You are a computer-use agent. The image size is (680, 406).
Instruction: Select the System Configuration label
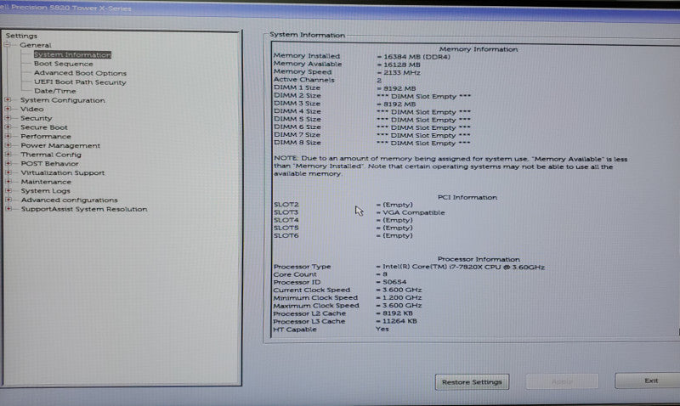pos(62,100)
